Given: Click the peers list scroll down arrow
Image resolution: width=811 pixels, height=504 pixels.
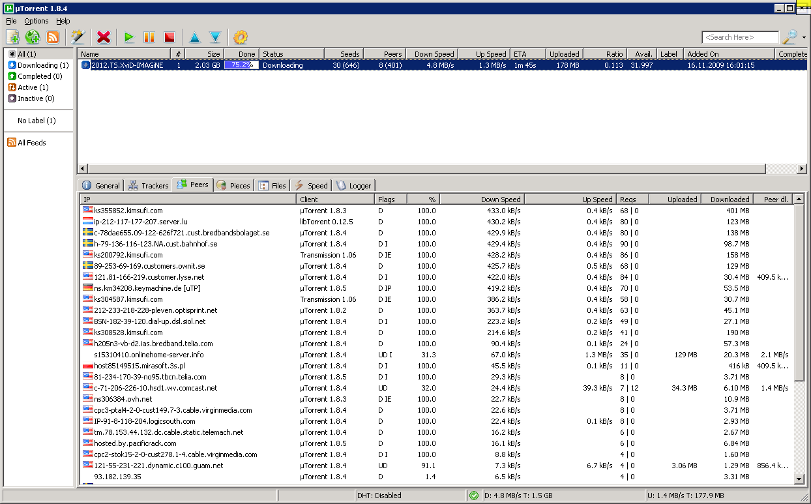Looking at the screenshot, I should [799, 479].
